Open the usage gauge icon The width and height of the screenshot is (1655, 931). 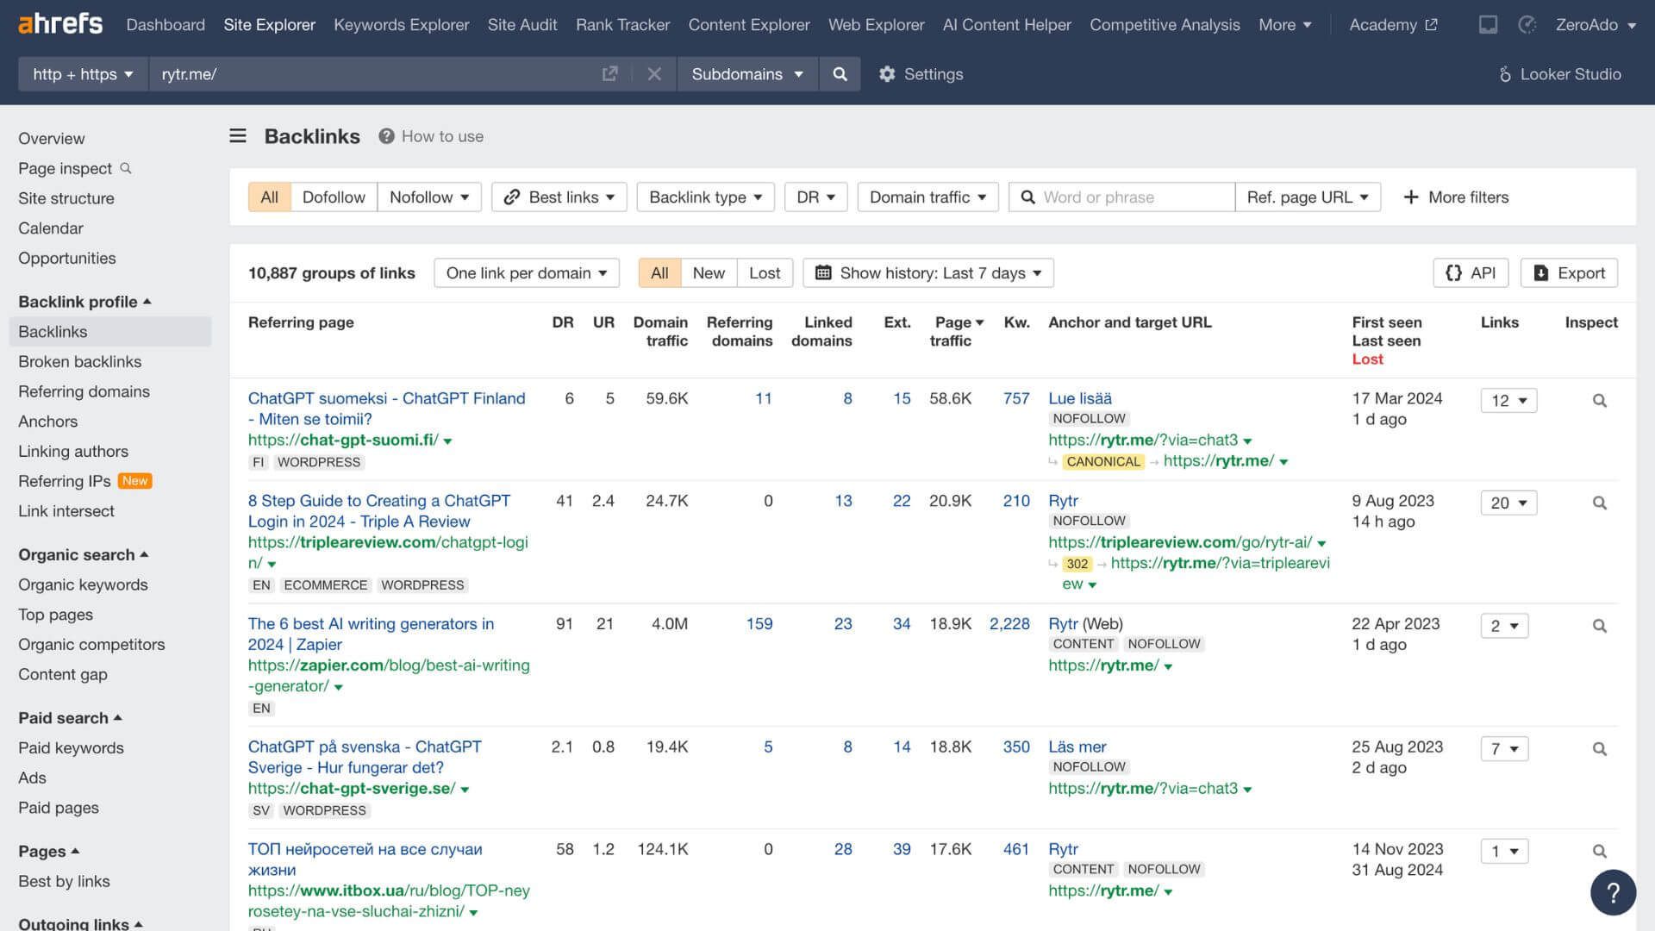pyautogui.click(x=1527, y=25)
